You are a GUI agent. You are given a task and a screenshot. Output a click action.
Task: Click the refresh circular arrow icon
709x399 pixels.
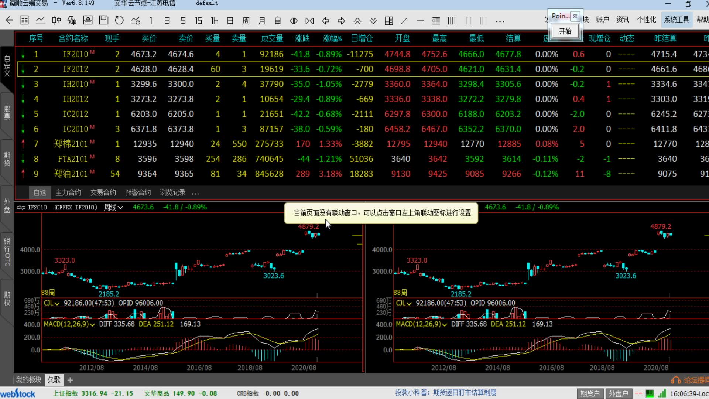point(119,20)
